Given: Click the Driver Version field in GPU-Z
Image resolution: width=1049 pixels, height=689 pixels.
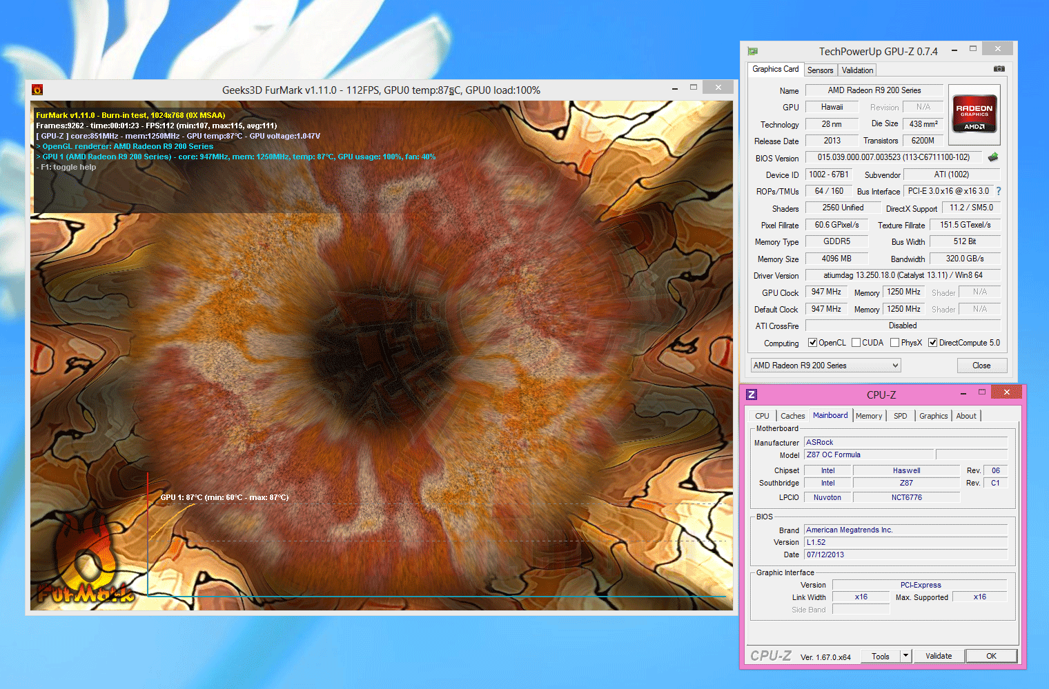Looking at the screenshot, I should 903,275.
